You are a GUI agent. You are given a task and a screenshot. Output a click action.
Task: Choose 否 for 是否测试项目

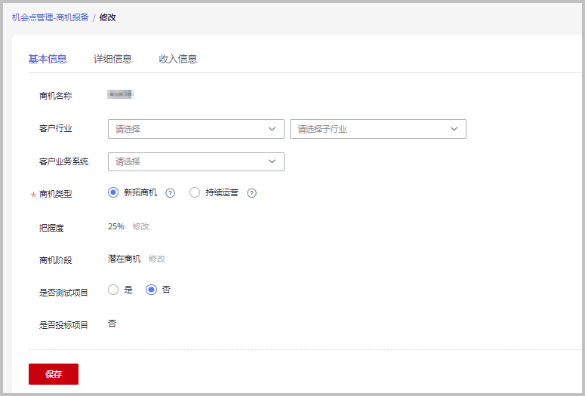click(151, 290)
